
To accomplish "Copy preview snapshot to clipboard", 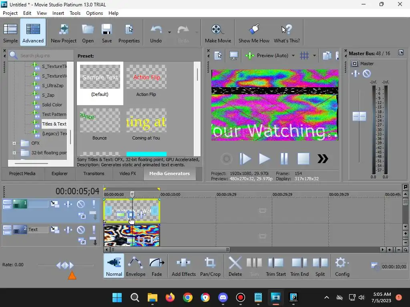I will click(327, 55).
